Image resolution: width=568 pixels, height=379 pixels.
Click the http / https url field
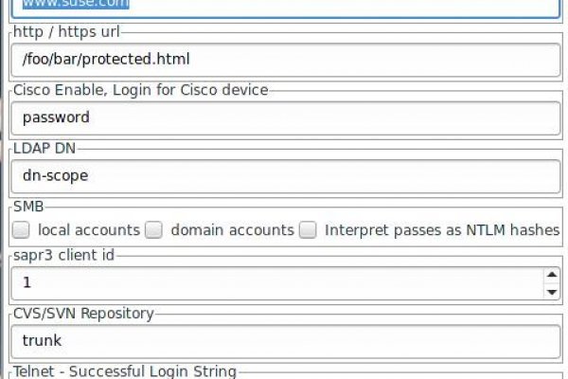284,59
